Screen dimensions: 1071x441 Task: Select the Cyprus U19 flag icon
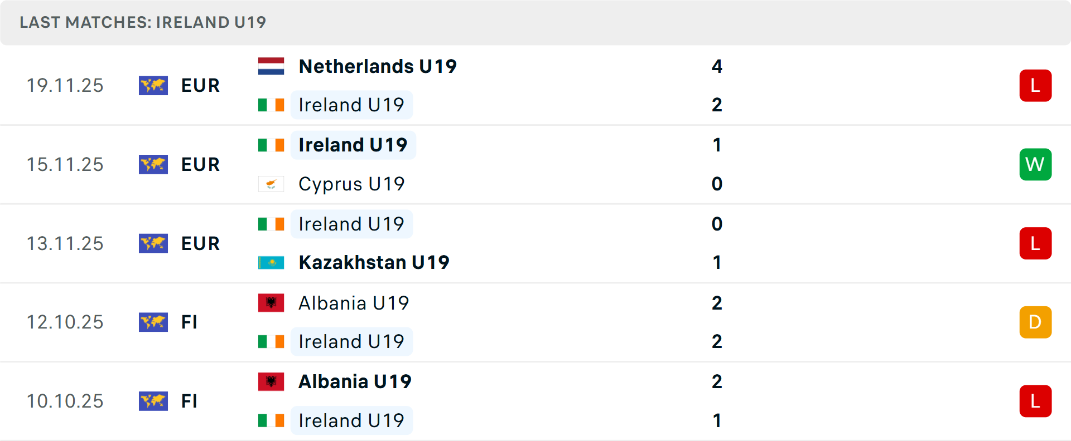[271, 184]
